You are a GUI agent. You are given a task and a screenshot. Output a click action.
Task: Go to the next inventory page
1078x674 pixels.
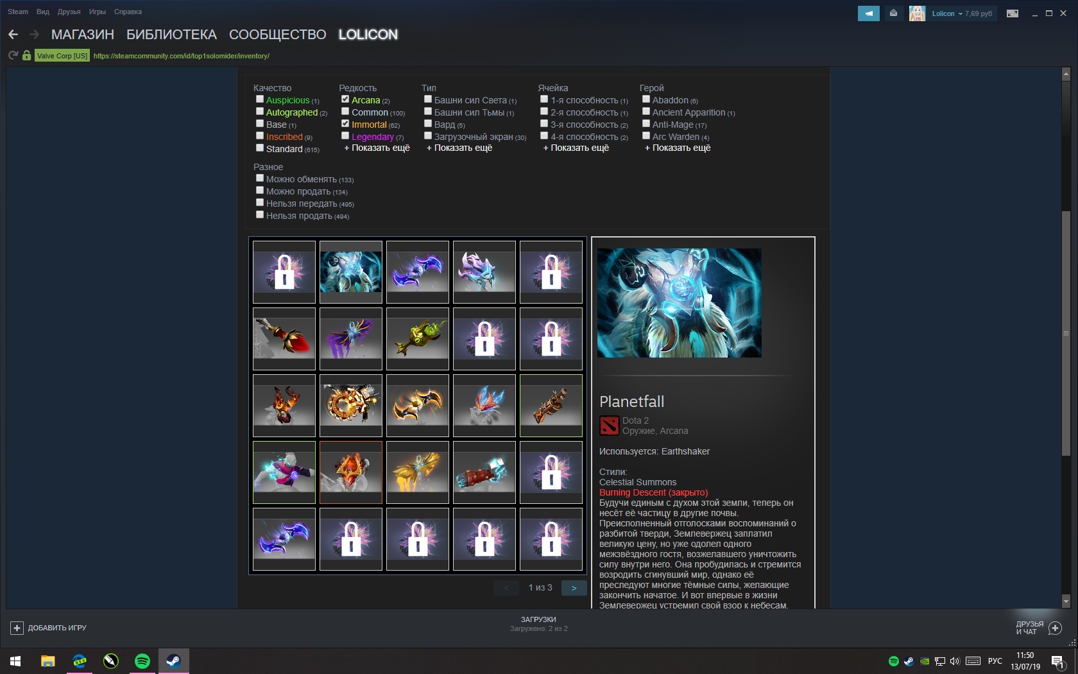574,588
